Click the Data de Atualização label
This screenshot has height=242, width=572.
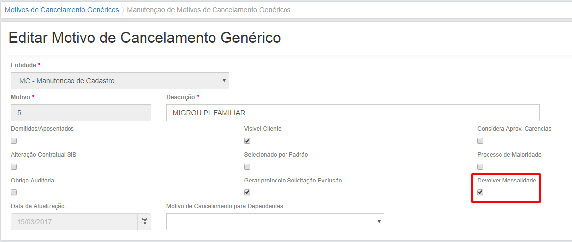38,206
